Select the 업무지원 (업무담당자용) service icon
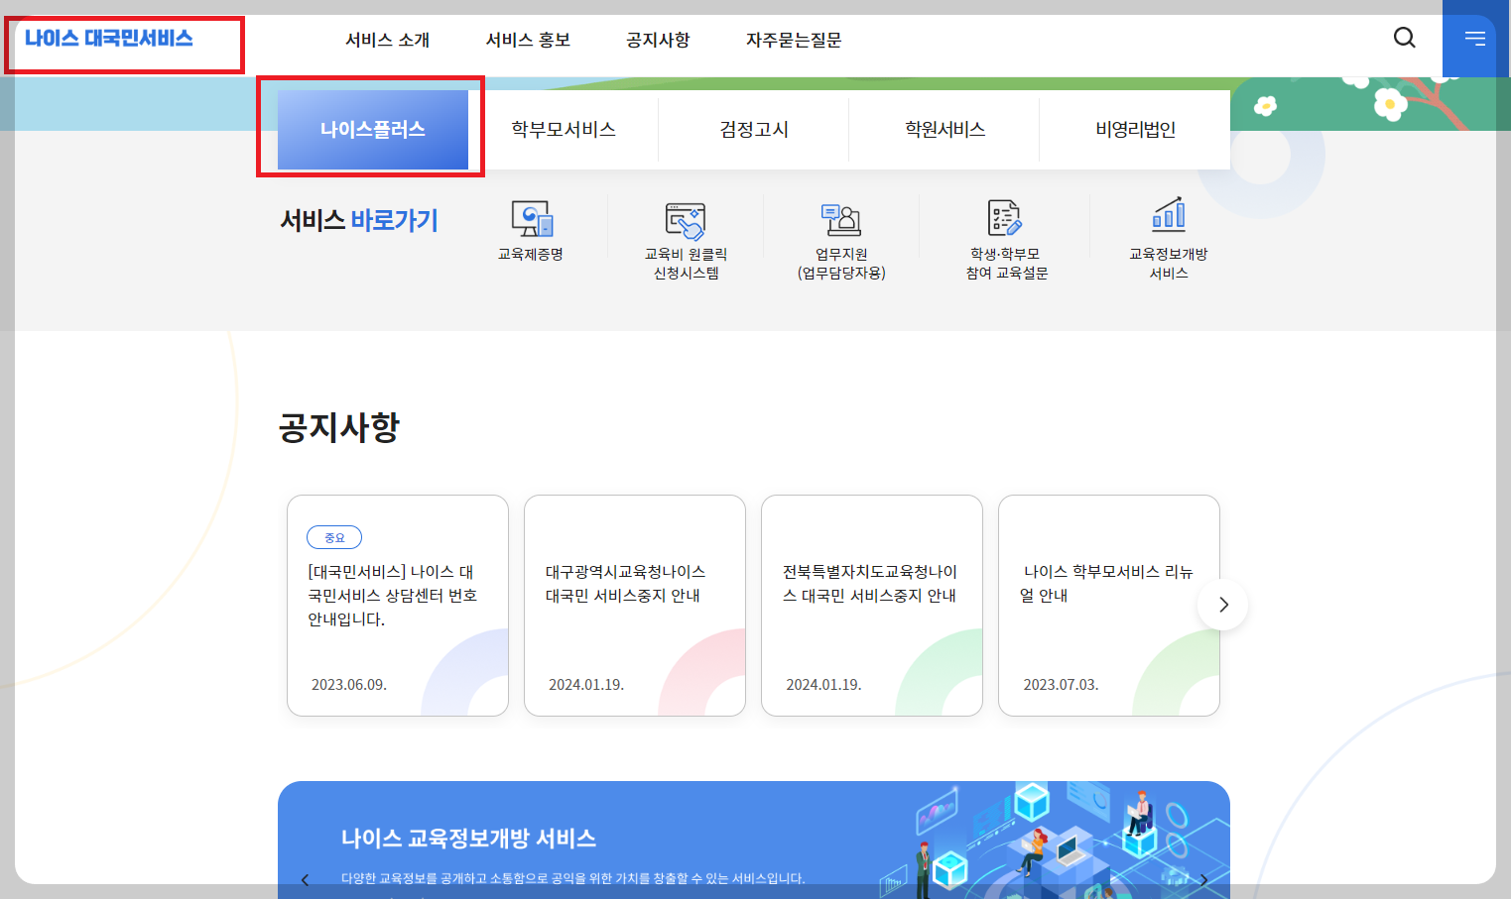This screenshot has width=1511, height=899. coord(841,238)
